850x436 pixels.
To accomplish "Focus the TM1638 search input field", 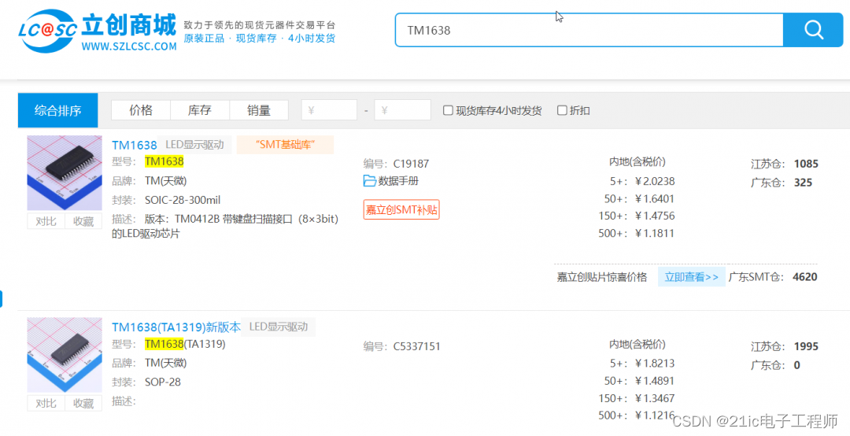I will coord(589,30).
